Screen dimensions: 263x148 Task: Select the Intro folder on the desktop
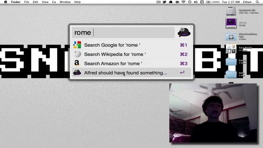[x=231, y=74]
